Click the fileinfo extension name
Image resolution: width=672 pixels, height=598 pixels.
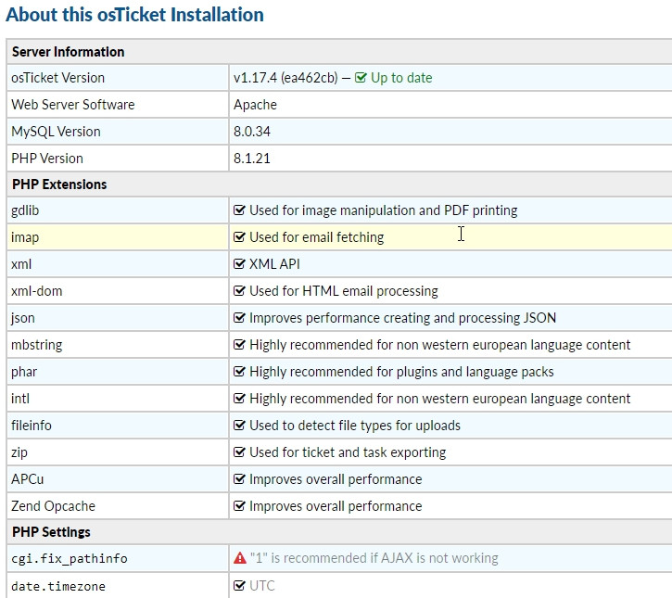click(32, 426)
